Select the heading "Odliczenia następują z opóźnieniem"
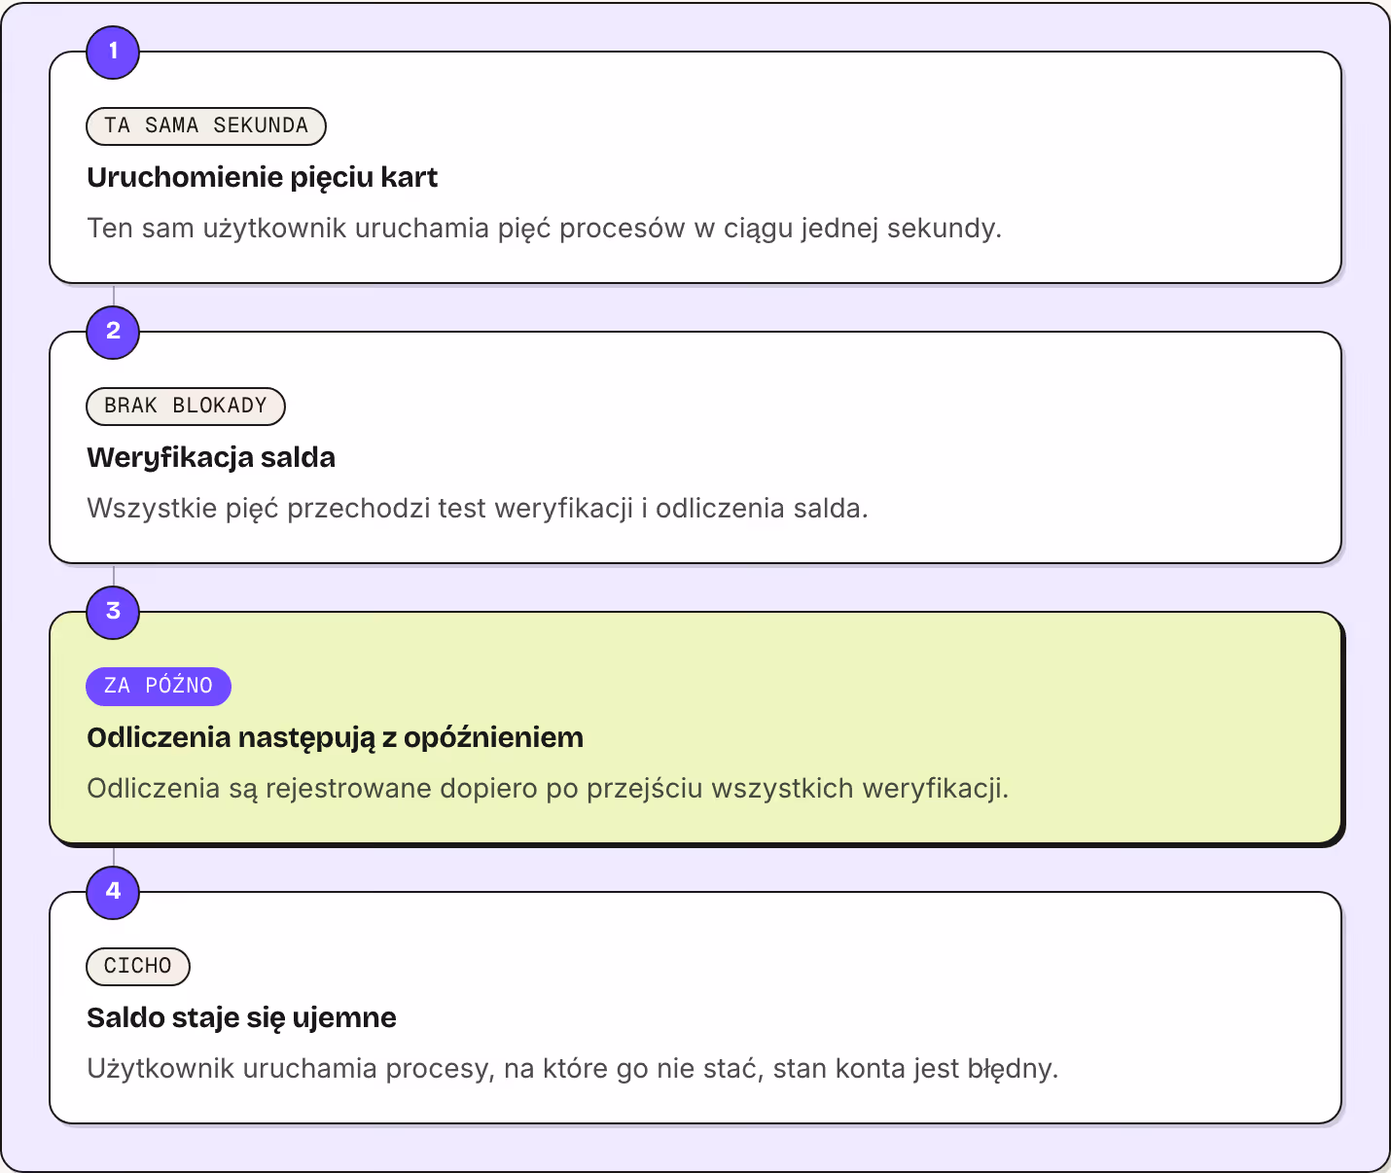Image resolution: width=1391 pixels, height=1173 pixels. tap(336, 737)
